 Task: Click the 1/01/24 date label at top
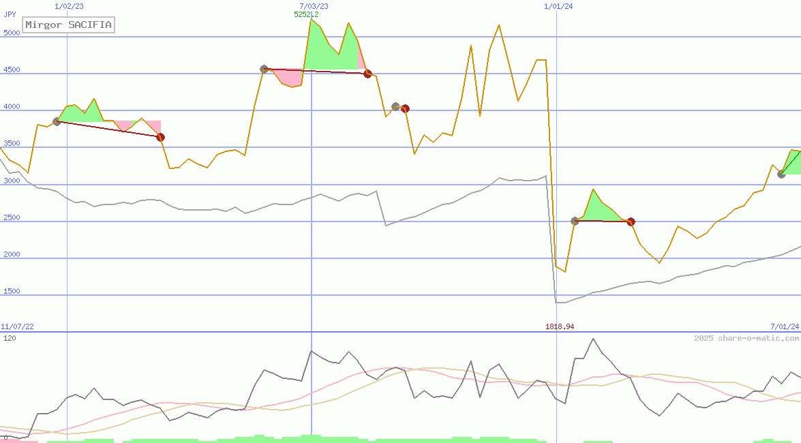pos(558,6)
